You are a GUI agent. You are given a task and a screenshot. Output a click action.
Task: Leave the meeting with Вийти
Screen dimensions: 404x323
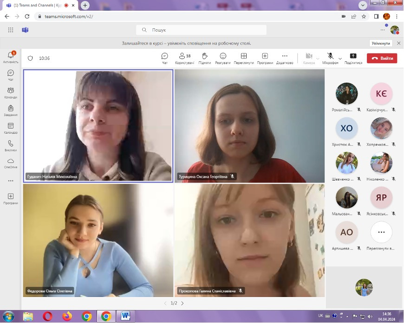(x=382, y=58)
